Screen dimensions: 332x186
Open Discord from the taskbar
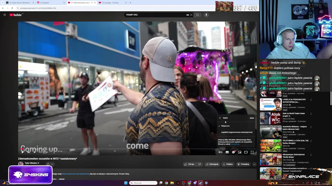(x=195, y=183)
